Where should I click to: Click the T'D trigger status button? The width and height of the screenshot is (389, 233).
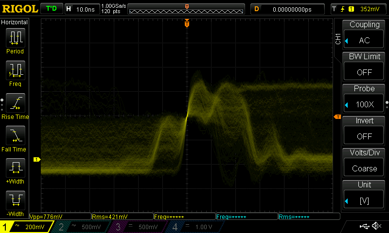coord(51,9)
